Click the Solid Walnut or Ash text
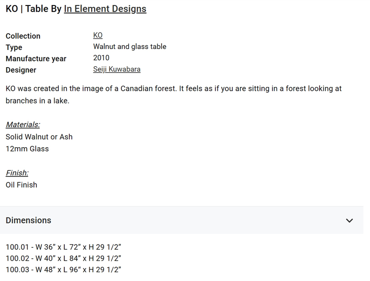 click(39, 137)
